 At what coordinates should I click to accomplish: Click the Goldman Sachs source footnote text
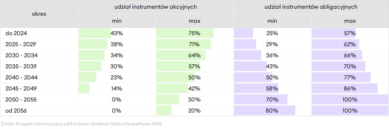pyautogui.click(x=81, y=124)
